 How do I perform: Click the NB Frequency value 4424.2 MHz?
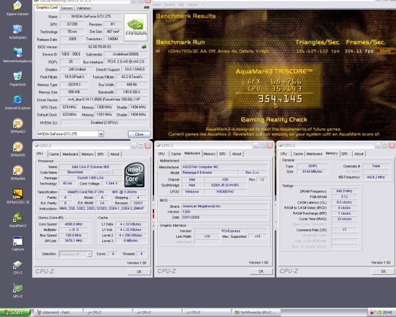point(376,177)
